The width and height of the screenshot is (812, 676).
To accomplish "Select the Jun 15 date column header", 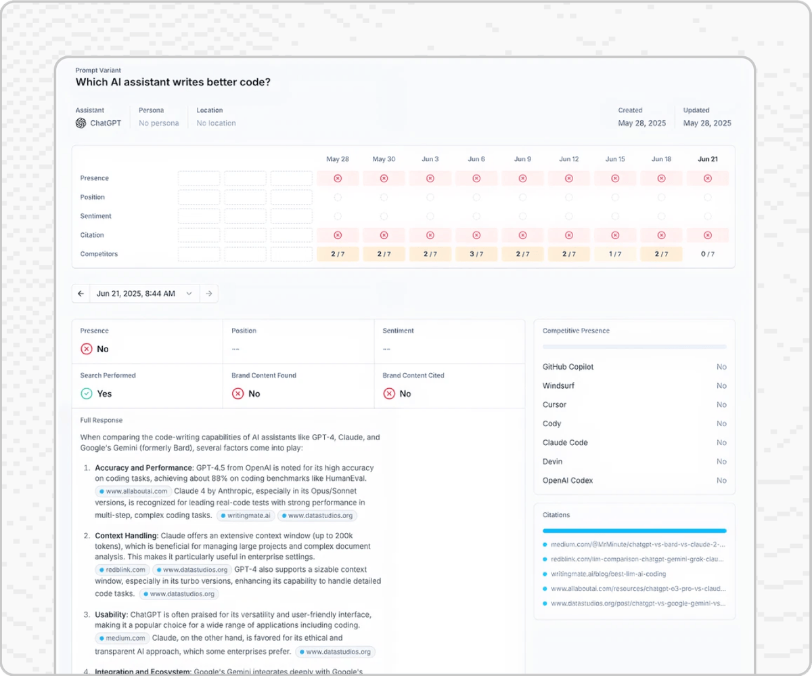I will [615, 159].
